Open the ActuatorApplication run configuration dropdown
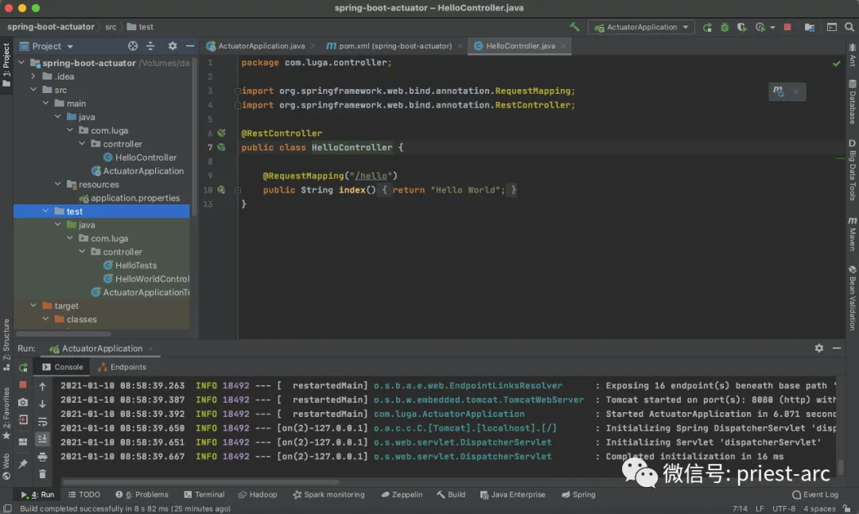 [641, 27]
